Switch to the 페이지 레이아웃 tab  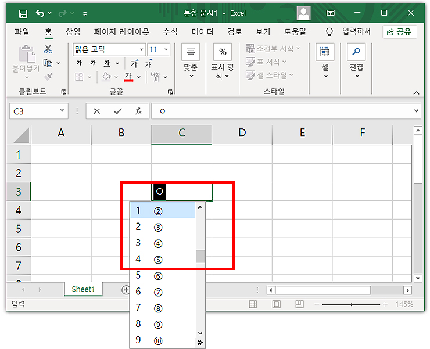pos(121,32)
